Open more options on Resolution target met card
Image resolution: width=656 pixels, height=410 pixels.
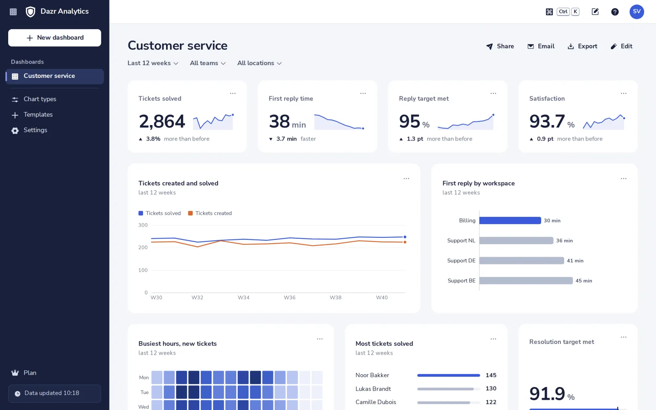(x=624, y=337)
